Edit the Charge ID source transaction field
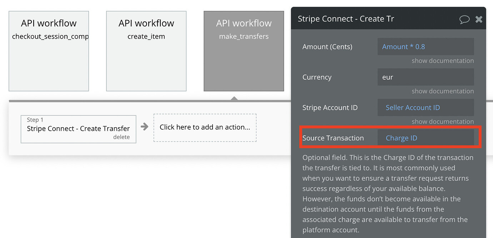This screenshot has width=493, height=238. tap(425, 138)
